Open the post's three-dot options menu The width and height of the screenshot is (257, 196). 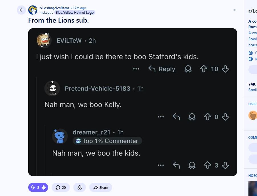(x=234, y=10)
